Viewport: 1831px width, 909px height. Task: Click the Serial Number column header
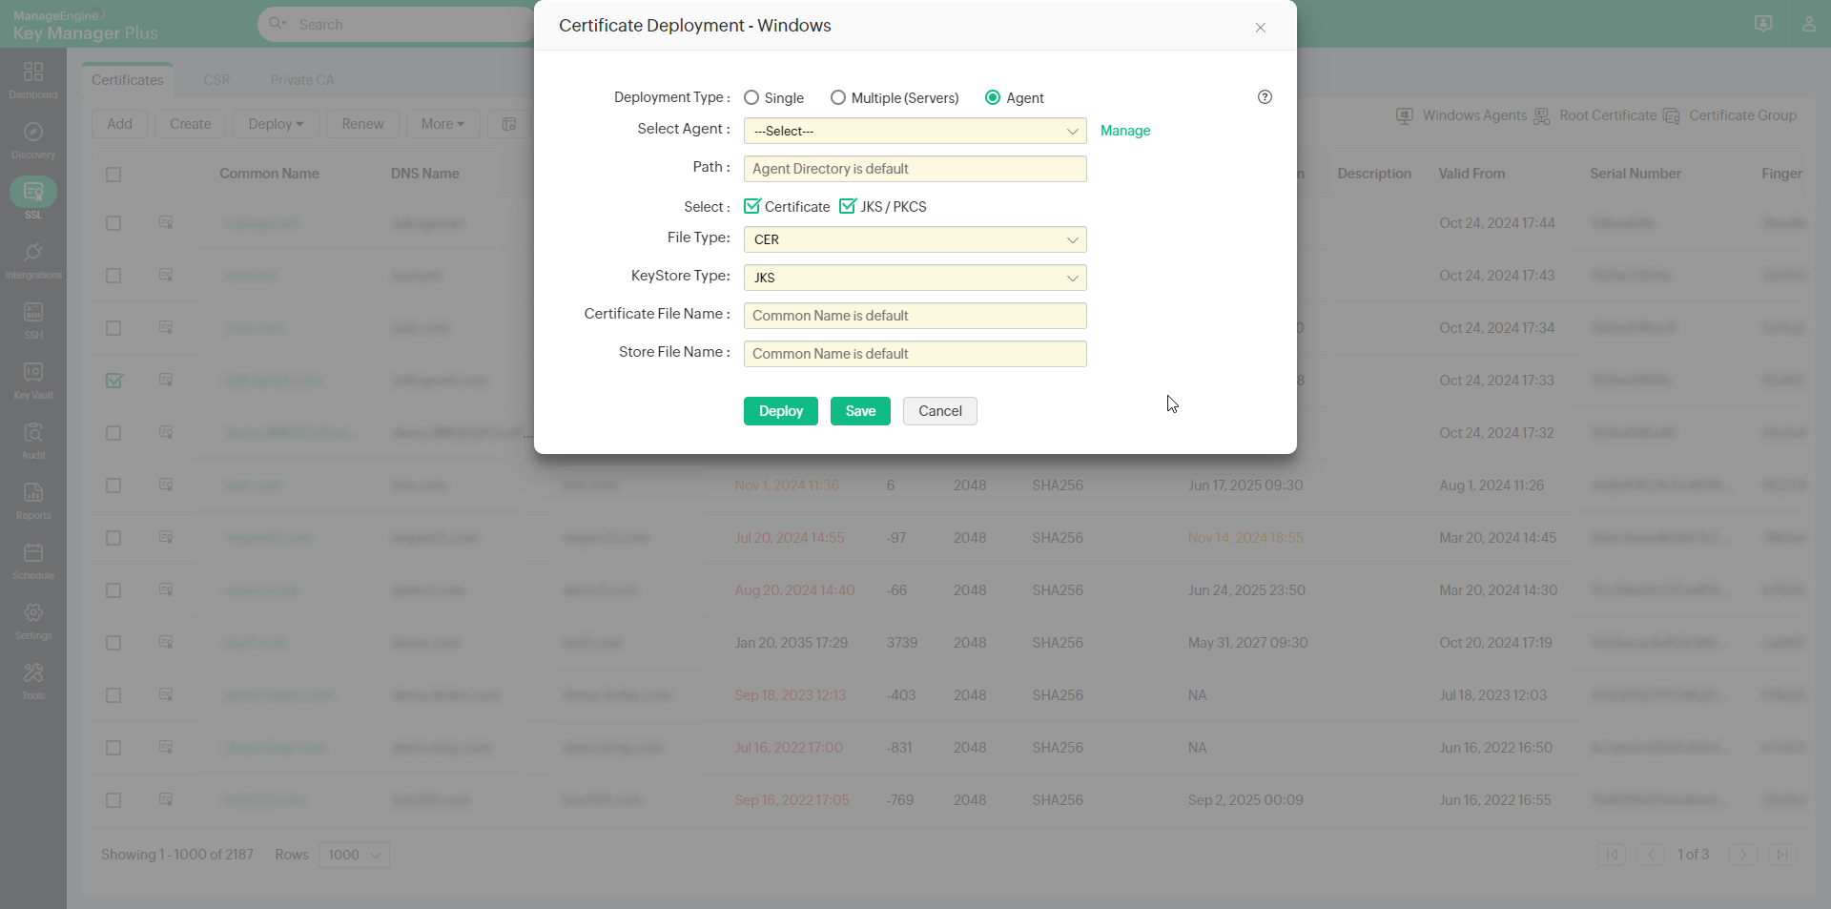point(1636,174)
